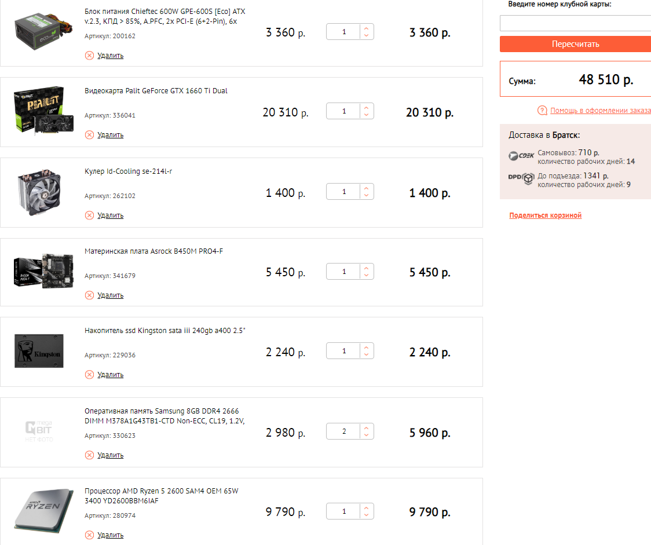The image size is (651, 545).
Task: Click quantity field for Ryzen 5 2600
Action: coord(343,511)
